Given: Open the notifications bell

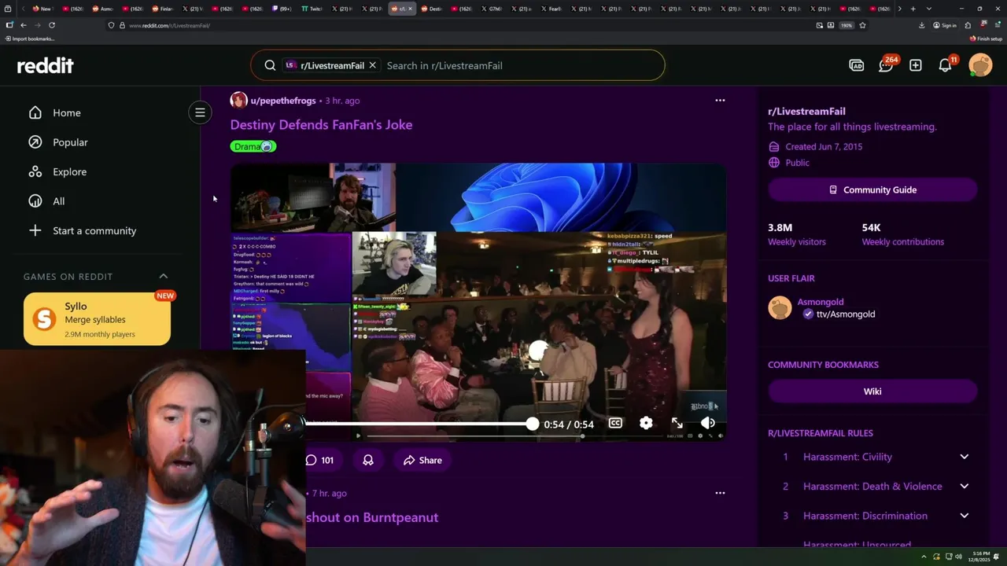Looking at the screenshot, I should click(x=946, y=65).
